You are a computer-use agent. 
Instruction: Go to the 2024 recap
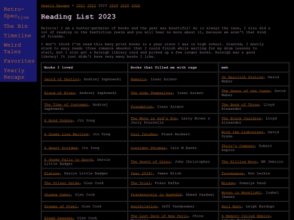(x=114, y=5)
